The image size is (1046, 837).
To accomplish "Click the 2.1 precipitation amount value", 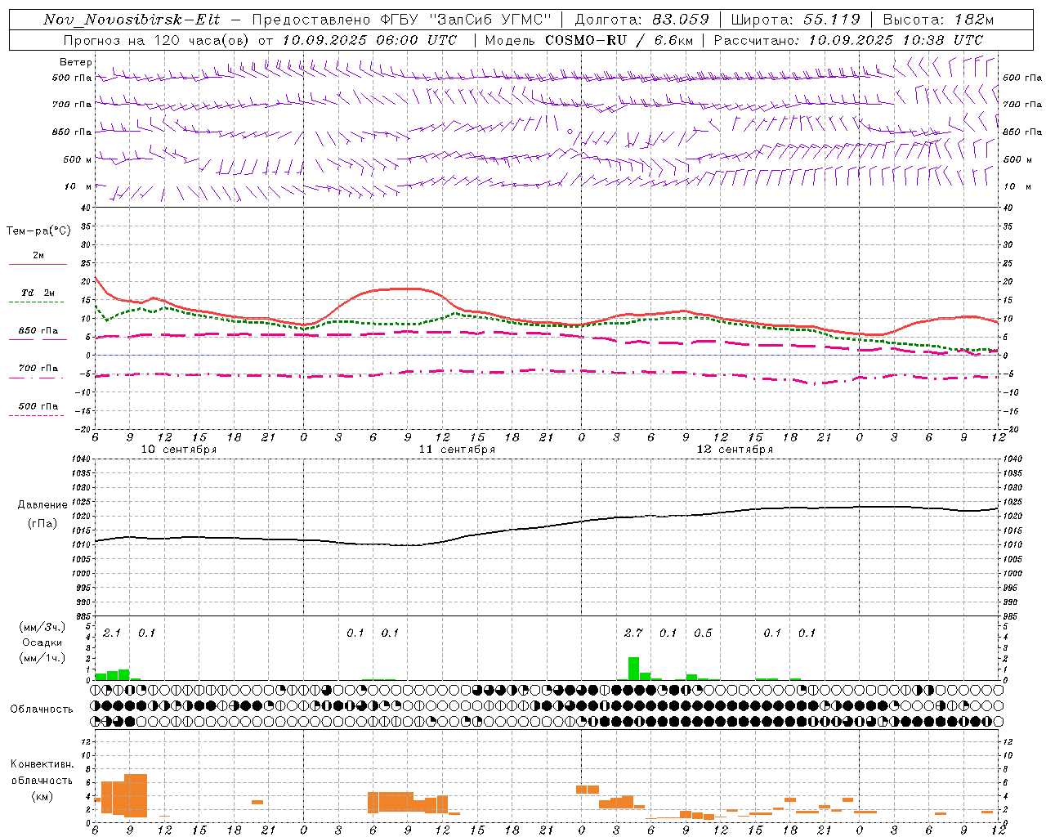I will tap(112, 633).
